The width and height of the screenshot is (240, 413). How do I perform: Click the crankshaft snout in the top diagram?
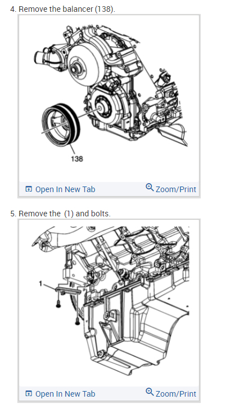point(101,108)
